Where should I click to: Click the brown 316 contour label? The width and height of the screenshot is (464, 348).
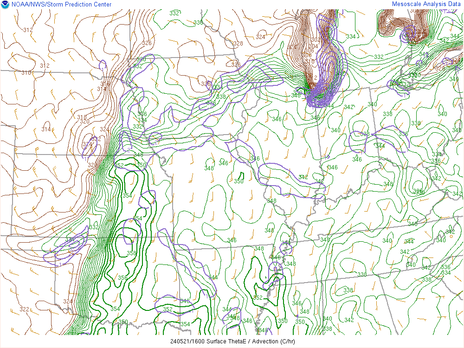click(105, 84)
